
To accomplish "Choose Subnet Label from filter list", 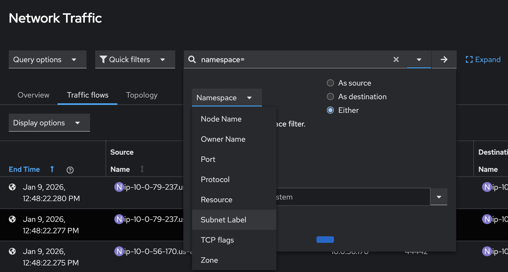I will click(223, 220).
